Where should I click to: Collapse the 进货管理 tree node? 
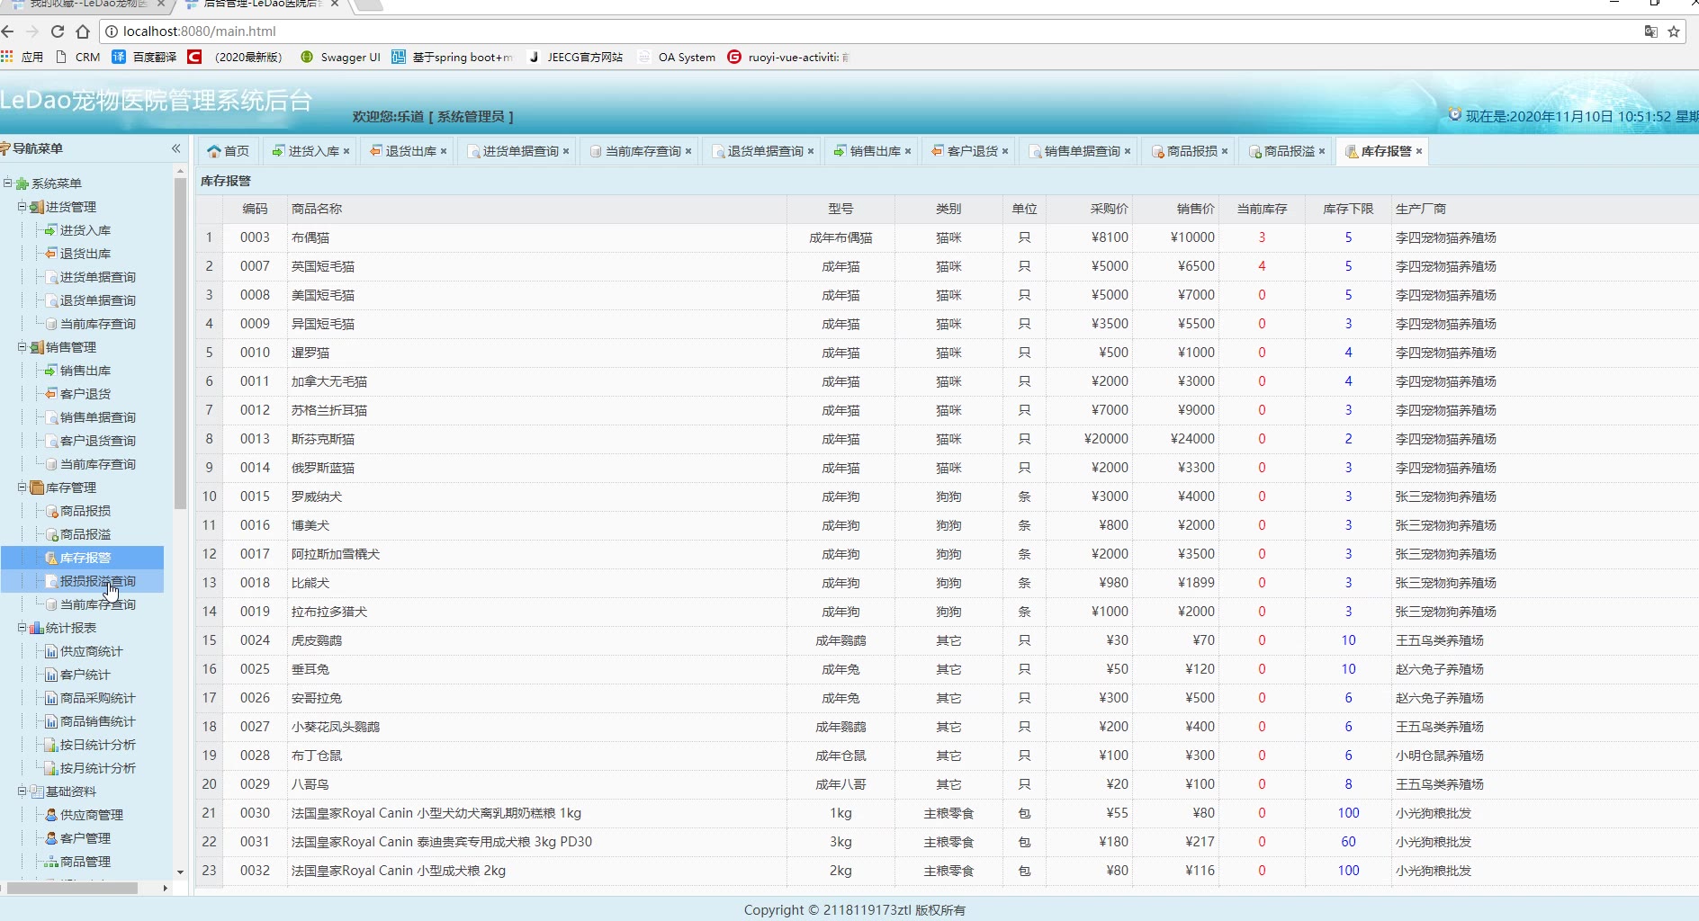[22, 207]
